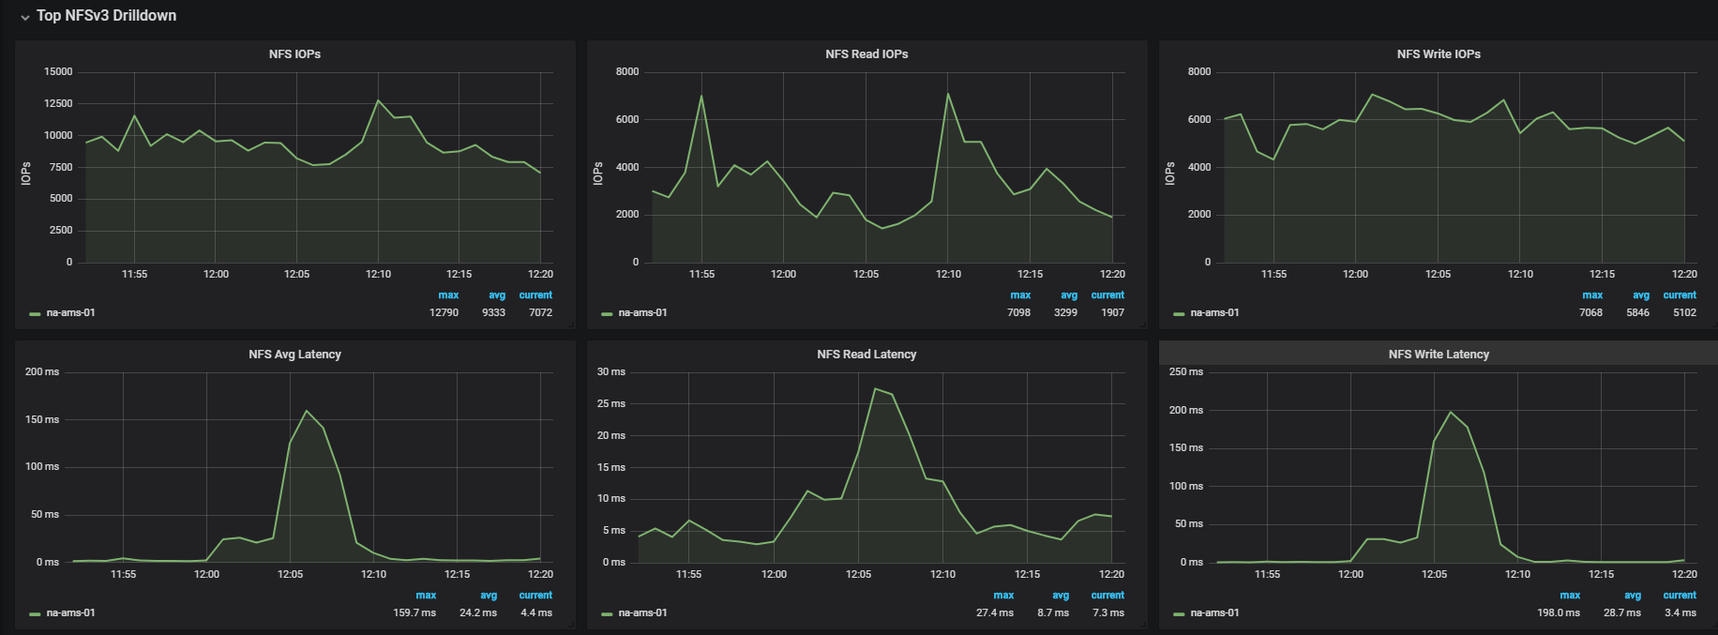
Task: Sort NFS Read IOPs legend by avg header
Action: [1069, 295]
